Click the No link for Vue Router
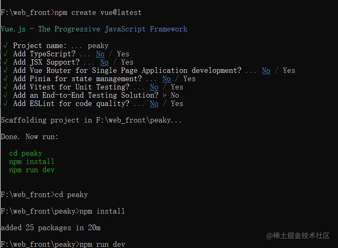The width and height of the screenshot is (338, 248). (x=266, y=70)
